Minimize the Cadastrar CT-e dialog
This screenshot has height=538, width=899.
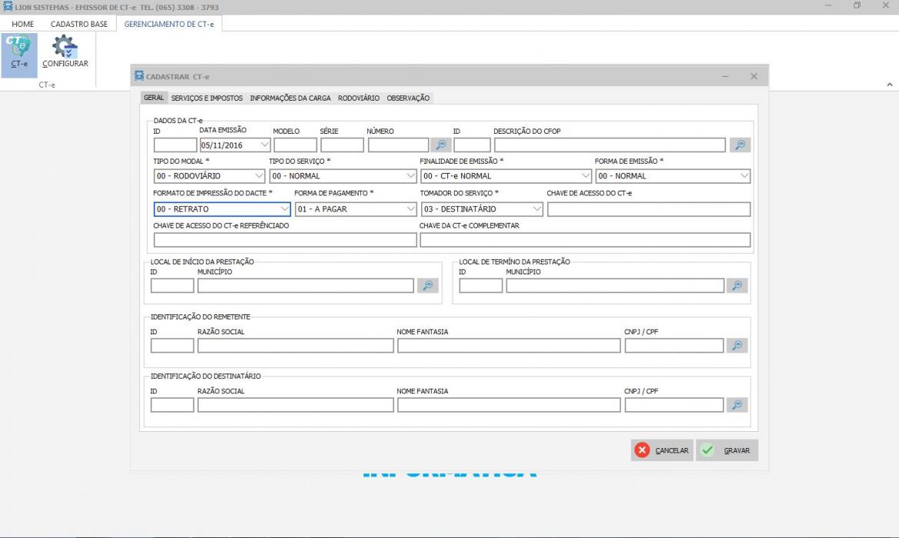[725, 76]
